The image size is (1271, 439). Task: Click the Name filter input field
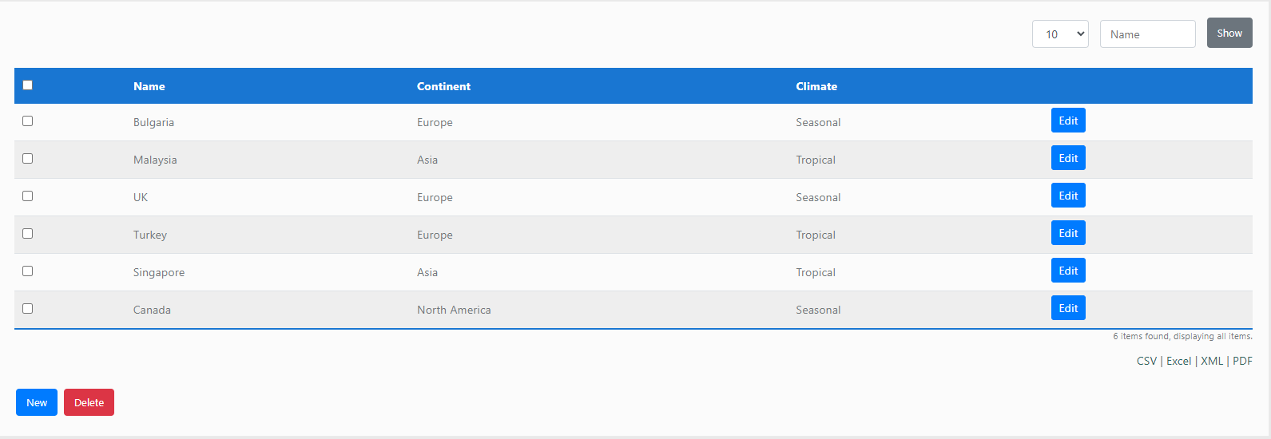pos(1147,34)
